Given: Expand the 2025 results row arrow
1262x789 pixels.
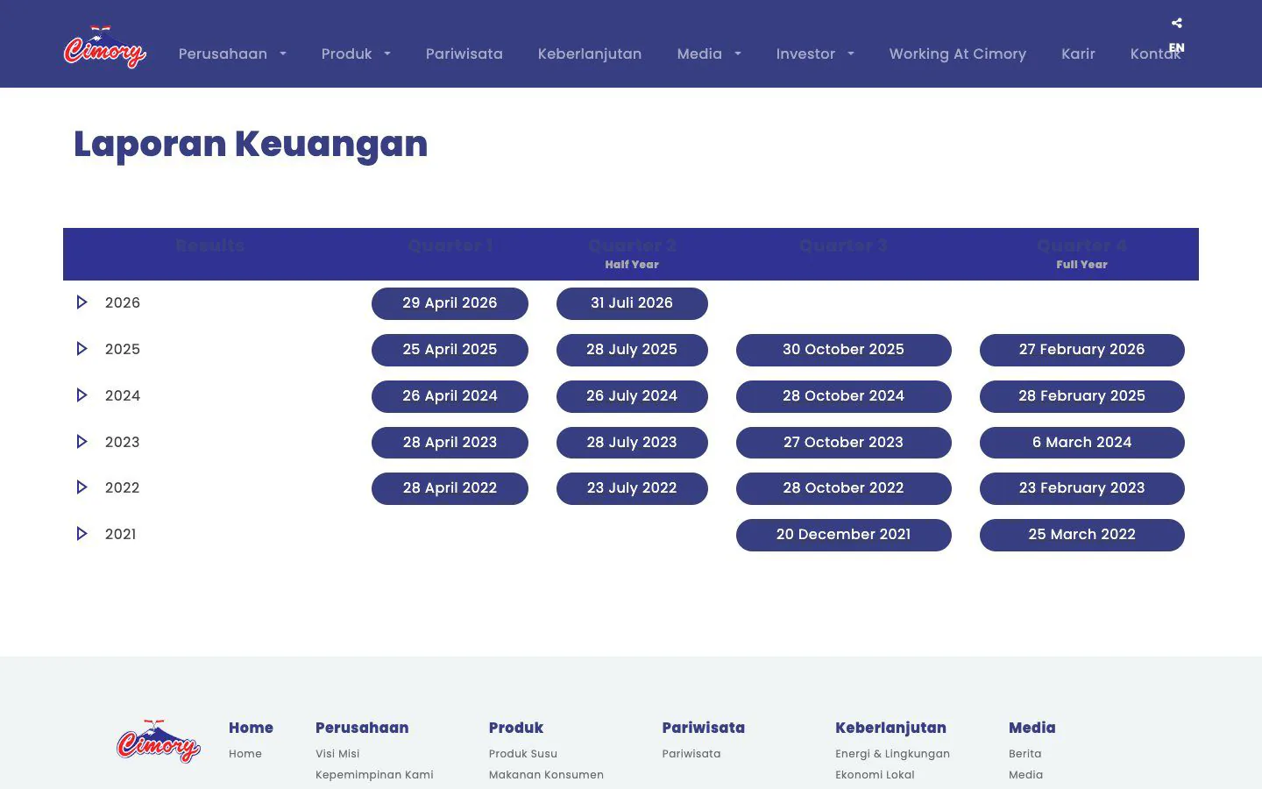Looking at the screenshot, I should click(82, 349).
